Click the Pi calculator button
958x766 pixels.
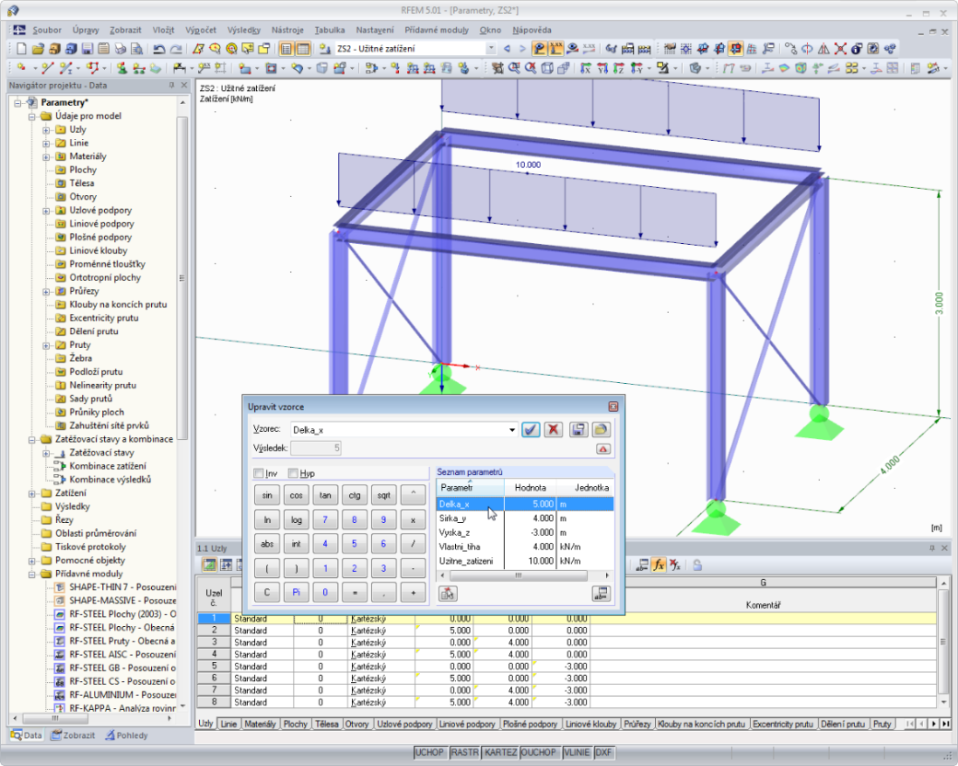tap(297, 593)
